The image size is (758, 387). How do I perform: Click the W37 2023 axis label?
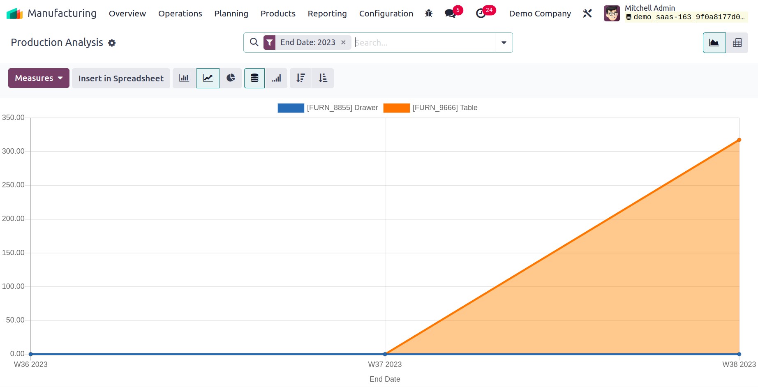pos(385,364)
